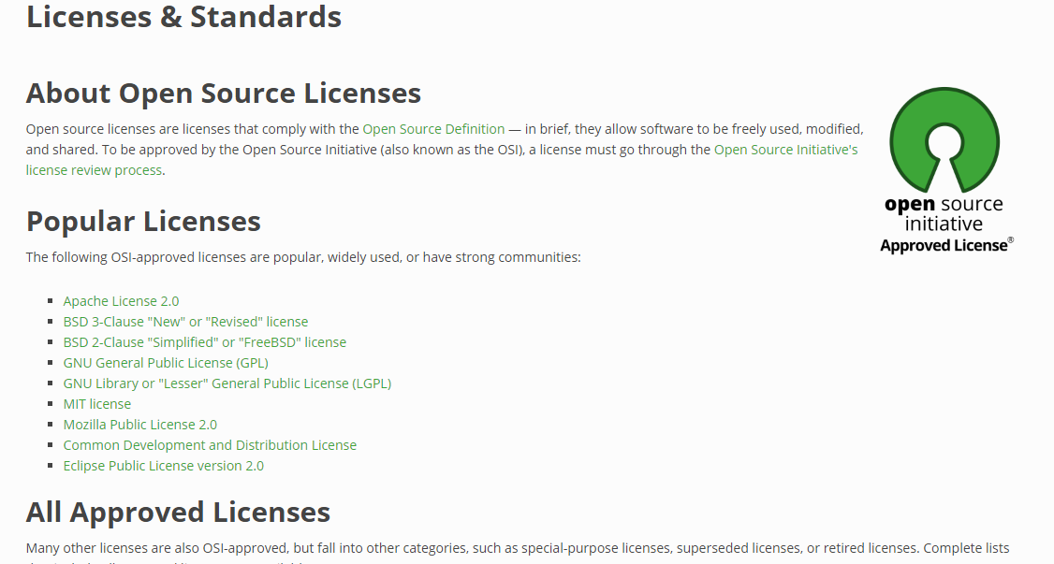Click the "Approved License" text under the logo
The height and width of the screenshot is (564, 1054).
click(945, 245)
